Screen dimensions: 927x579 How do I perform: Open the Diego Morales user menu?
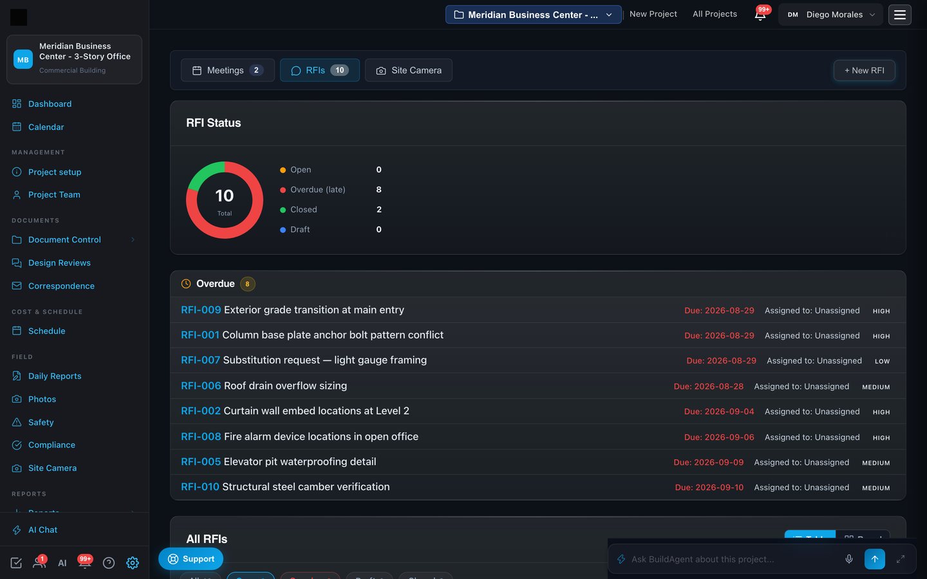830,15
